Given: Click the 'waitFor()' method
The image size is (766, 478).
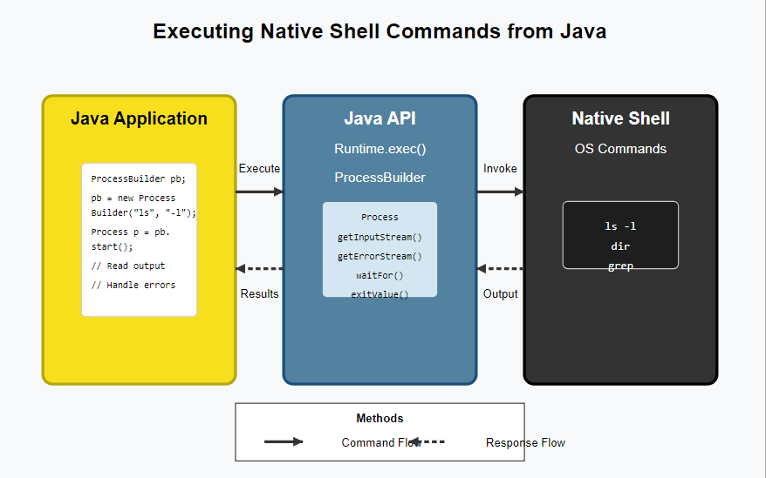Looking at the screenshot, I should (380, 276).
